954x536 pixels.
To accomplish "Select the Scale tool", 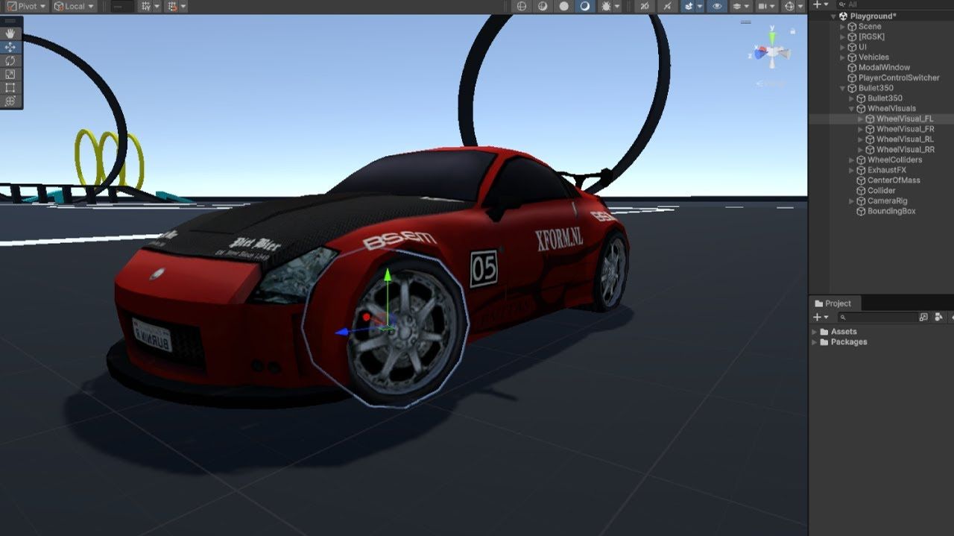I will click(x=10, y=74).
